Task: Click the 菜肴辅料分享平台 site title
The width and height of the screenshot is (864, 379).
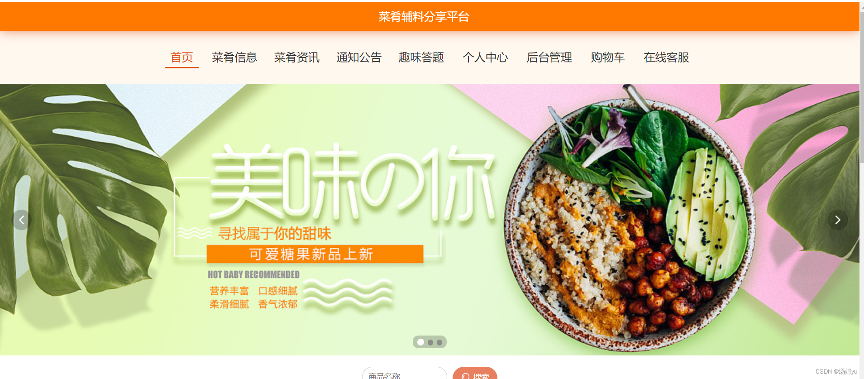Action: (x=424, y=17)
